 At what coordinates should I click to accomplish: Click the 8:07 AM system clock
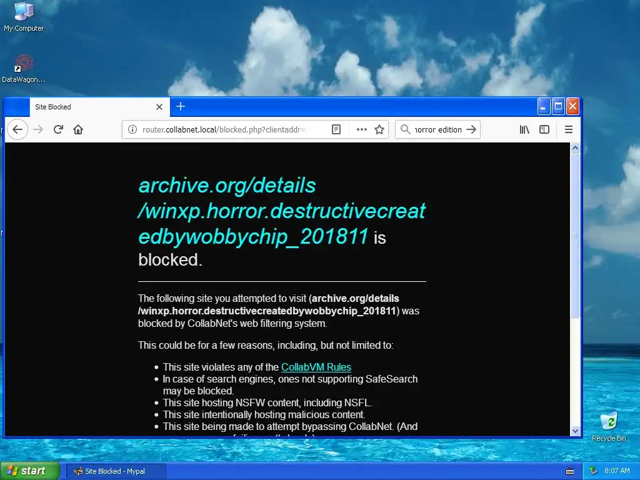coord(617,471)
